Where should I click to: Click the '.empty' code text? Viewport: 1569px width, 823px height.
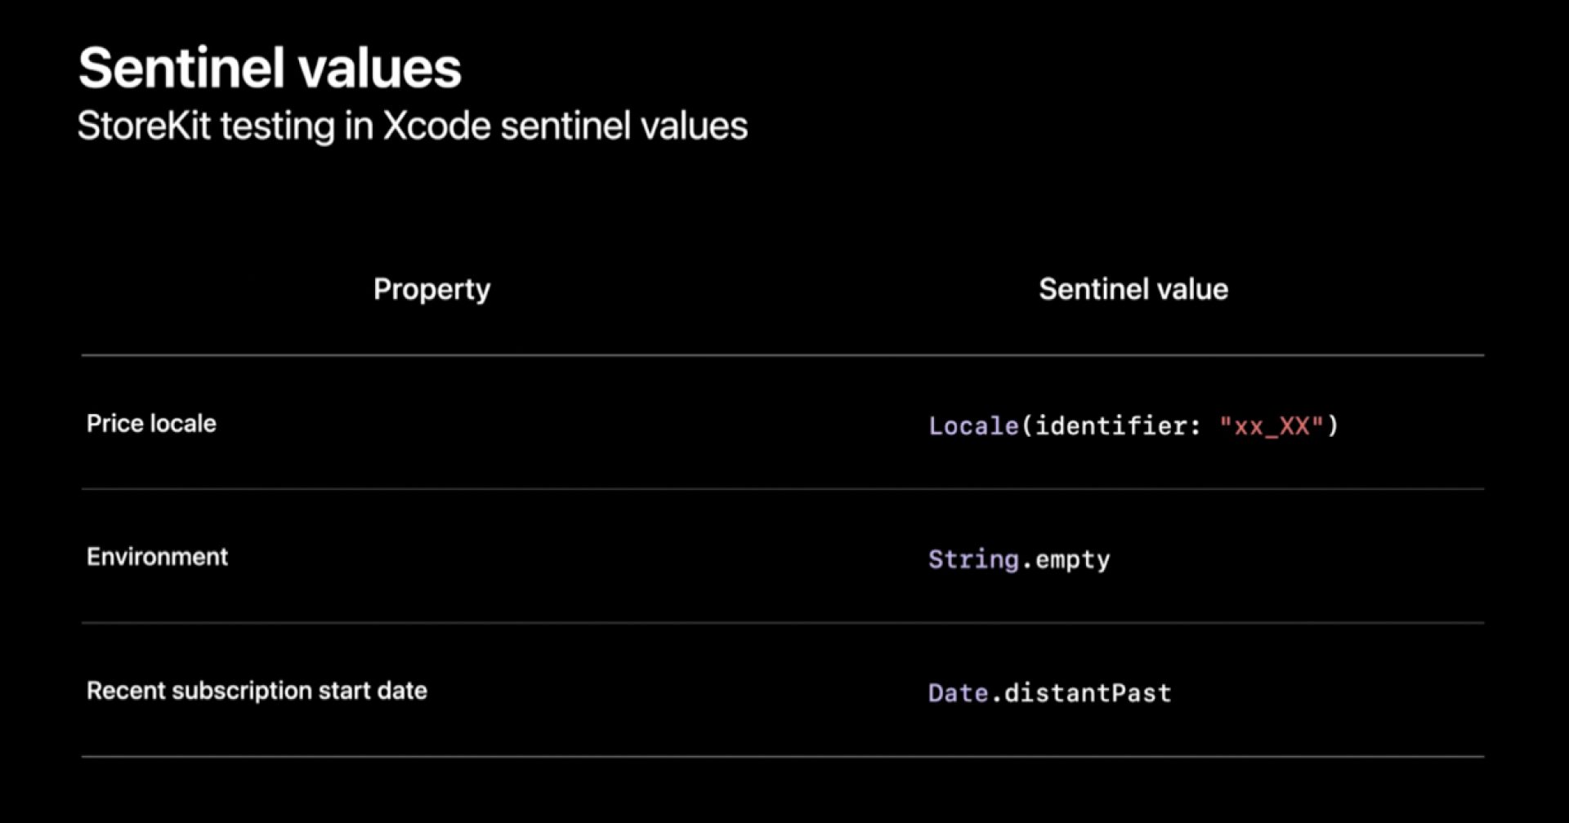point(1066,560)
